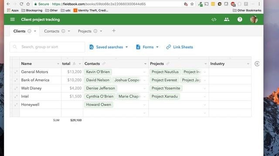279x156 pixels.
Task: Click the link icon in Projects header
Action: click(168, 64)
